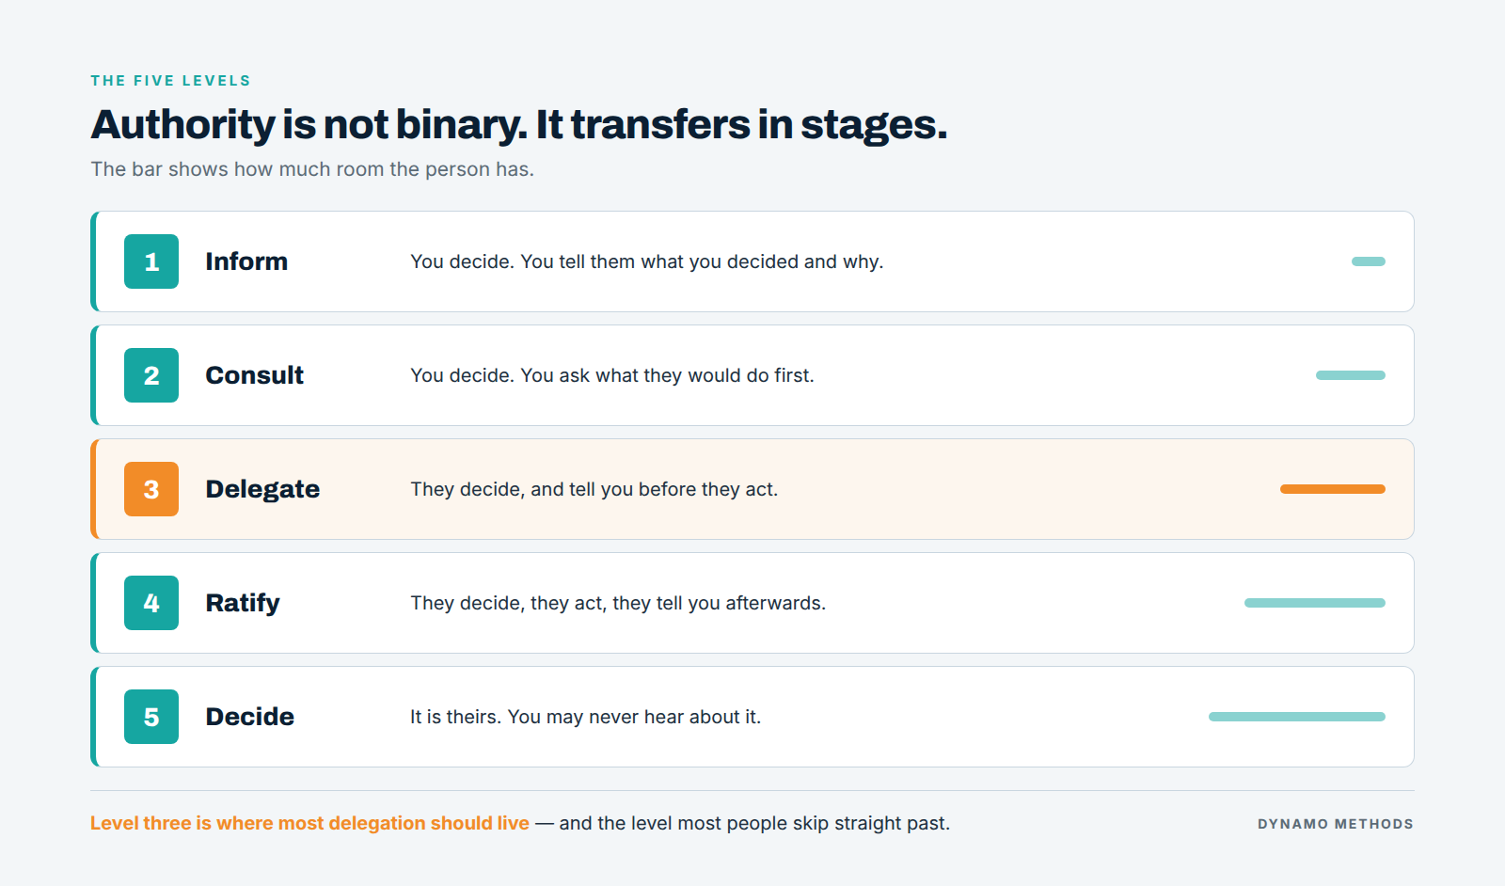
Task: Click the orange Delegate authority bar
Action: pos(1333,489)
